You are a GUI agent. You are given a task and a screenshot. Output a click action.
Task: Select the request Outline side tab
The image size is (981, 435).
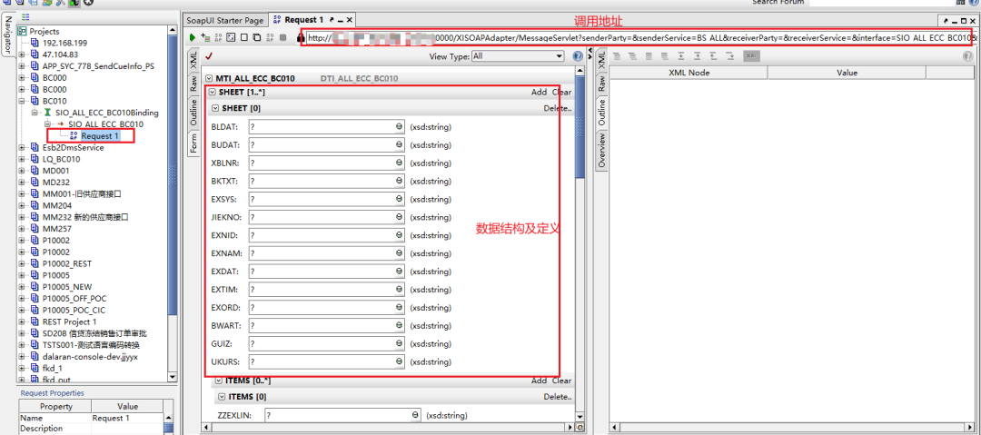click(194, 112)
